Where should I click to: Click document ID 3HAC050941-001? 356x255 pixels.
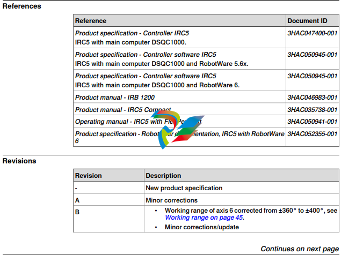[x=313, y=122]
